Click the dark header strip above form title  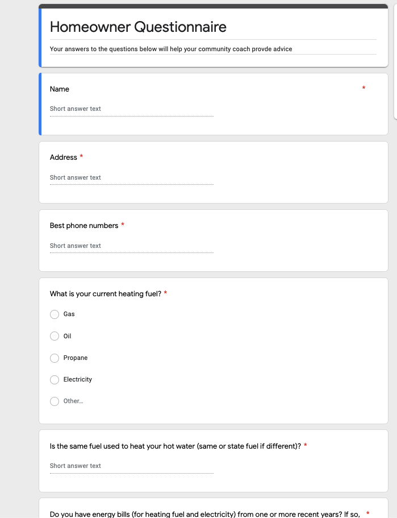pyautogui.click(x=213, y=6)
